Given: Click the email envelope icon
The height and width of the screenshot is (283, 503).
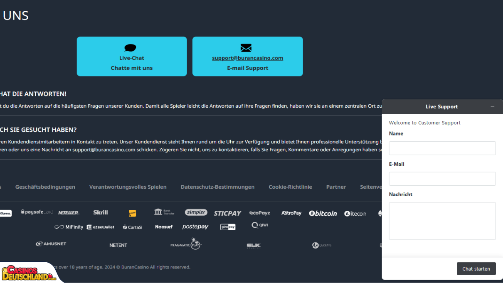Looking at the screenshot, I should (246, 48).
